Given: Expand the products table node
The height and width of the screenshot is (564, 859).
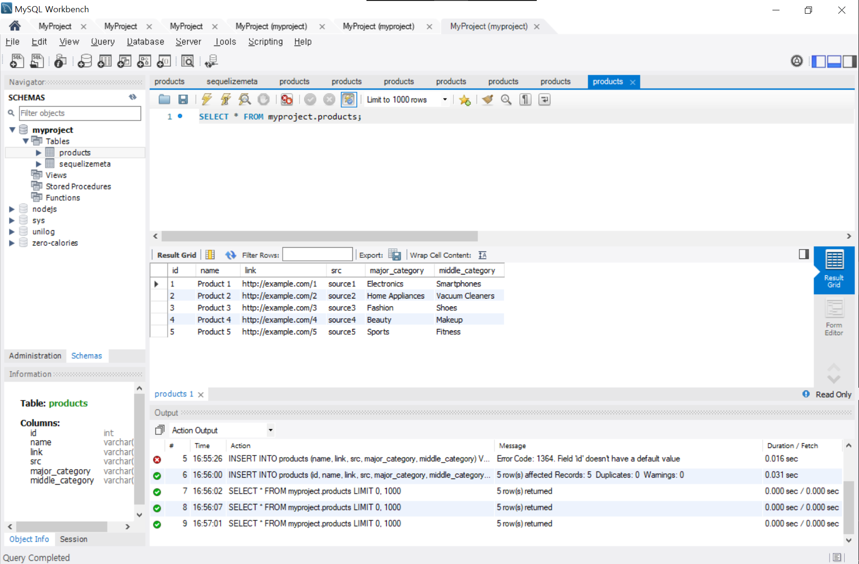Looking at the screenshot, I should point(39,152).
